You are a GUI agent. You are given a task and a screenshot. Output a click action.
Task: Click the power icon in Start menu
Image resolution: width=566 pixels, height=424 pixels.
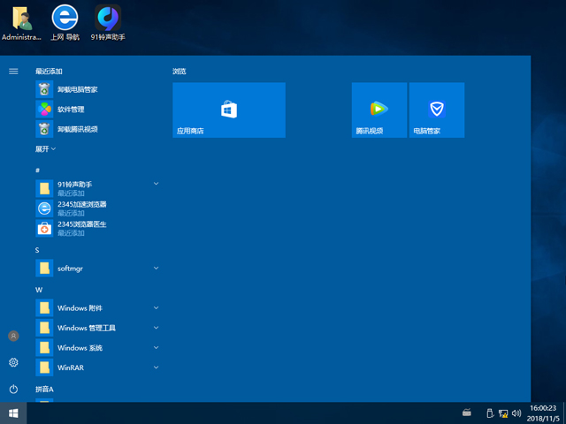[13, 389]
